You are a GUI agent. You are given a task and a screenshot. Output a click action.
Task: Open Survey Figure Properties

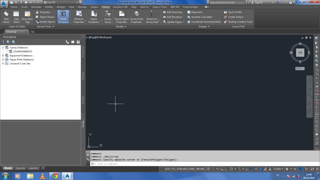tap(121, 18)
